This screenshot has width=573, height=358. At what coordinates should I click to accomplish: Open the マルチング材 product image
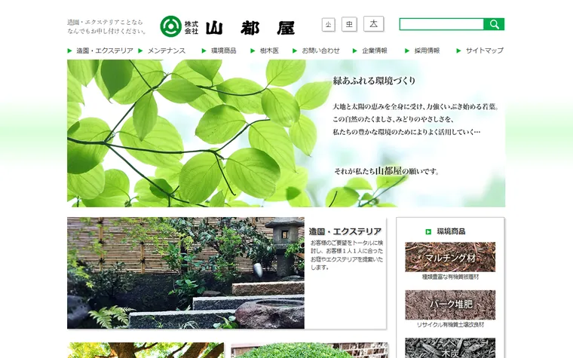(450, 257)
